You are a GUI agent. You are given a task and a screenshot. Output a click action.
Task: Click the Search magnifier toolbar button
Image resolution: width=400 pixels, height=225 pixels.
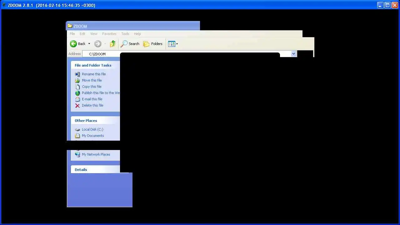click(x=130, y=44)
